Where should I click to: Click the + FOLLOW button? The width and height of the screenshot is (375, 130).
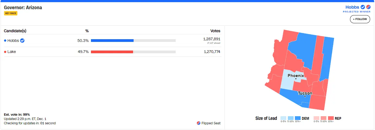(x=360, y=19)
